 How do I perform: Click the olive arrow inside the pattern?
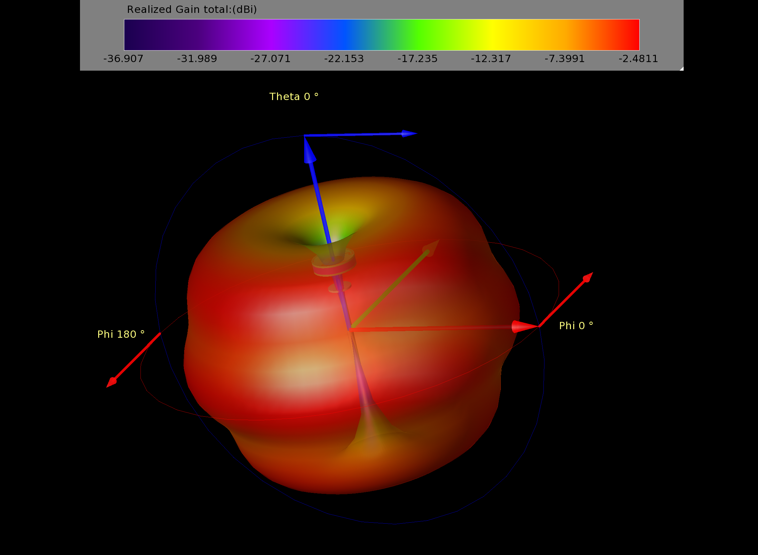(395, 284)
